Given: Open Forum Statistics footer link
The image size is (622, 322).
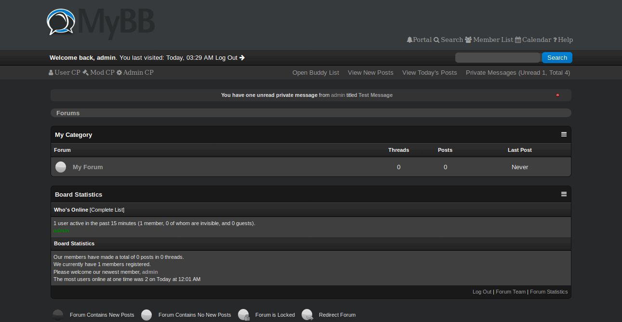Looking at the screenshot, I should click(x=549, y=292).
